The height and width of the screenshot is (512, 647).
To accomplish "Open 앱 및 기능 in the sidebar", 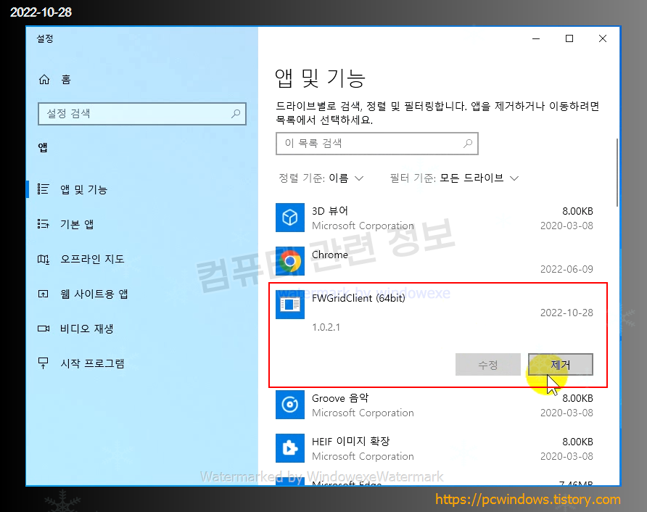I will (83, 189).
